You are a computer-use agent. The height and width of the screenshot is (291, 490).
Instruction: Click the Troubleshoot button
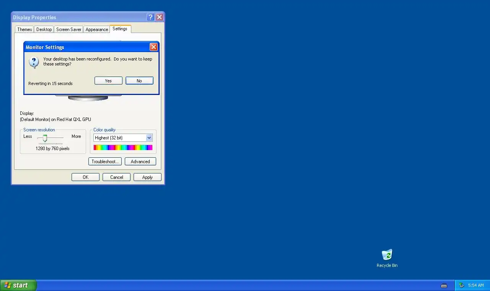(105, 162)
